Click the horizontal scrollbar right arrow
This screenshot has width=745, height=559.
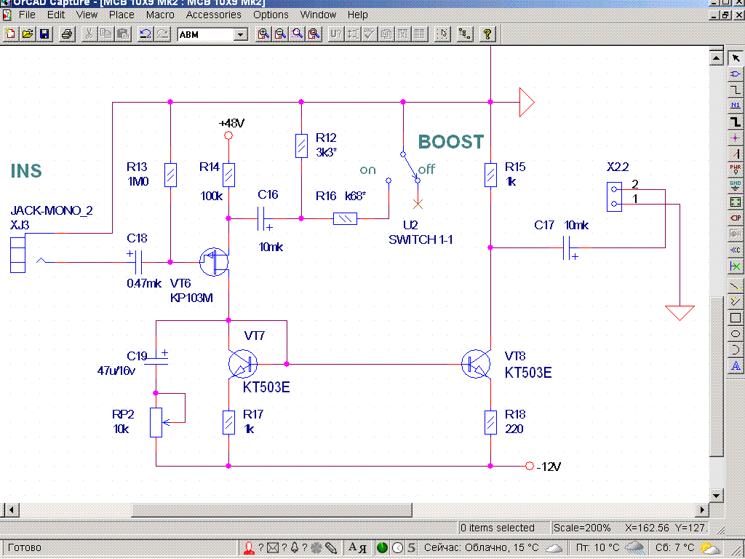coord(701,510)
